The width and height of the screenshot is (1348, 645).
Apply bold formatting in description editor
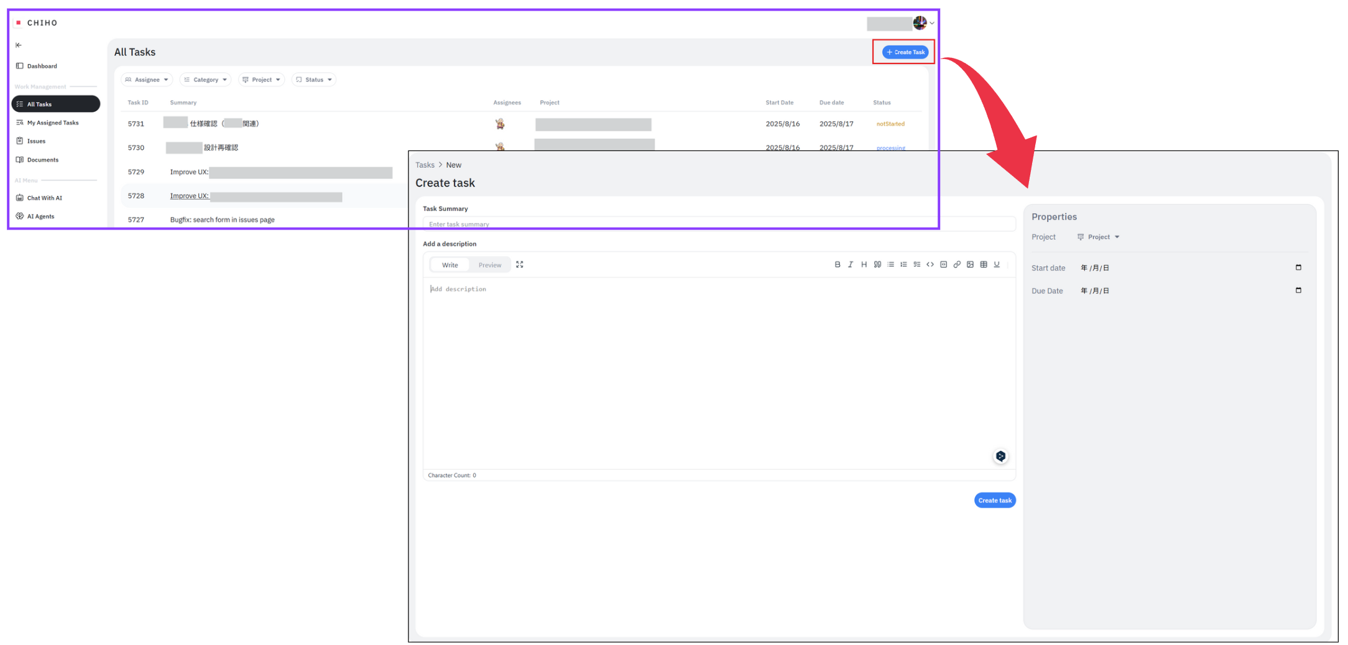(x=837, y=265)
